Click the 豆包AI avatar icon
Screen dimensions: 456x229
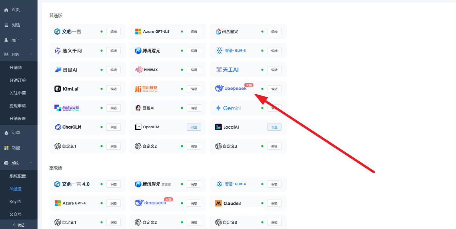[x=138, y=108]
